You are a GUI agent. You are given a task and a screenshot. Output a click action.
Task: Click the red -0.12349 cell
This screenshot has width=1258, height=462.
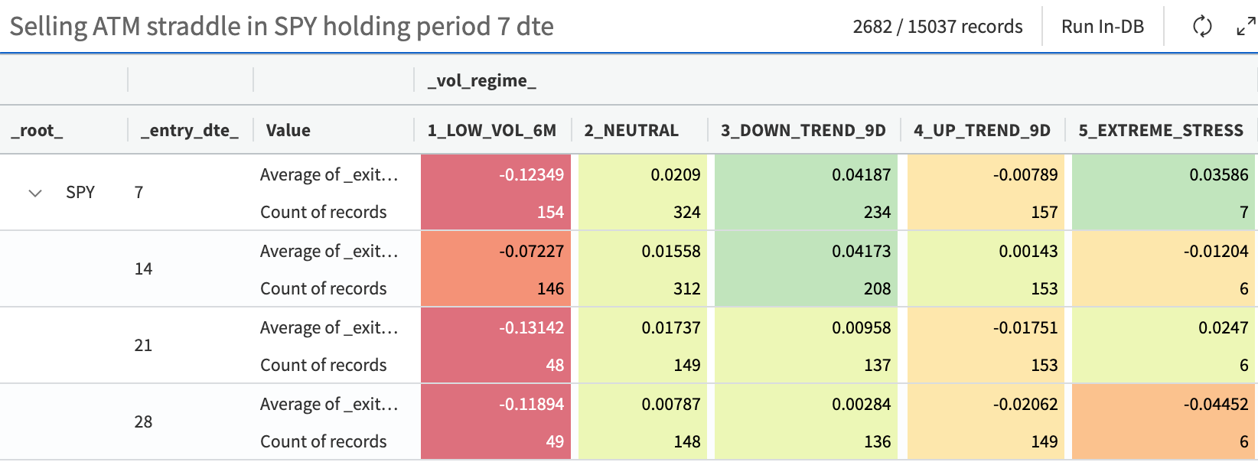[x=531, y=174]
